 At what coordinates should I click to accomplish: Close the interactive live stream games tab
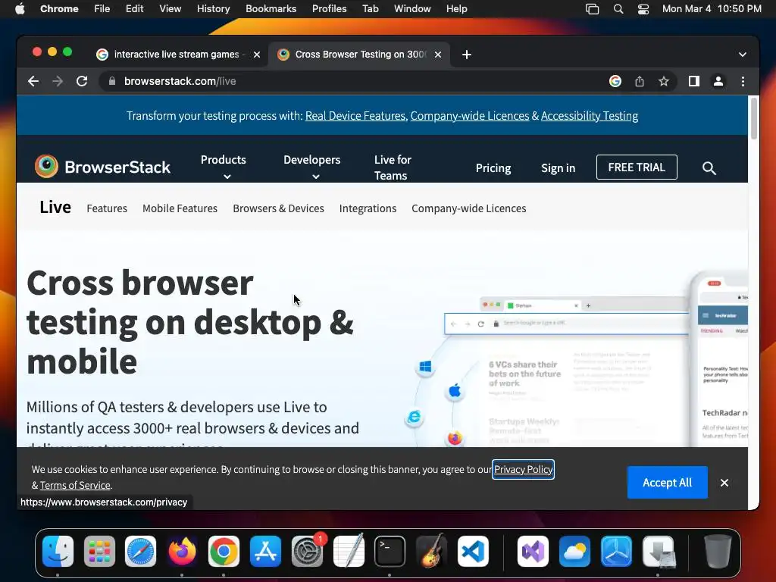257,55
